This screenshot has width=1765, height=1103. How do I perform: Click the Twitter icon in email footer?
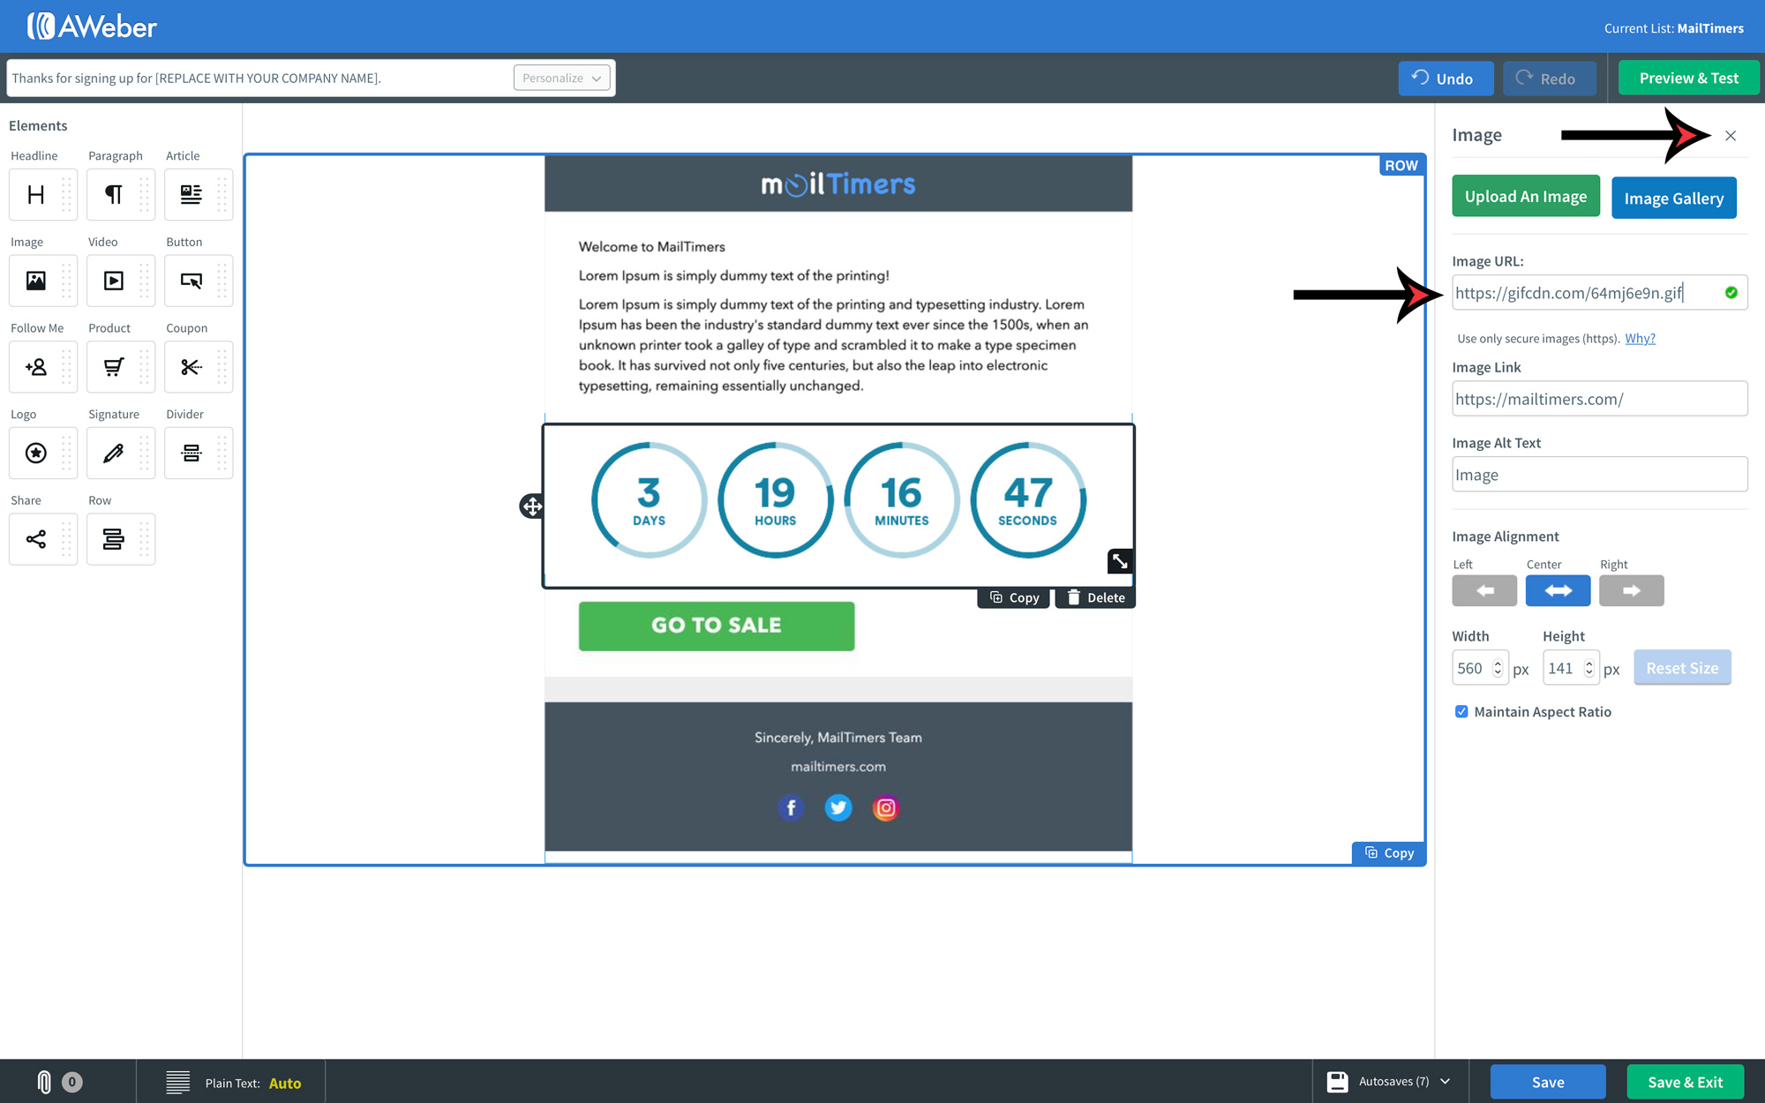click(838, 807)
